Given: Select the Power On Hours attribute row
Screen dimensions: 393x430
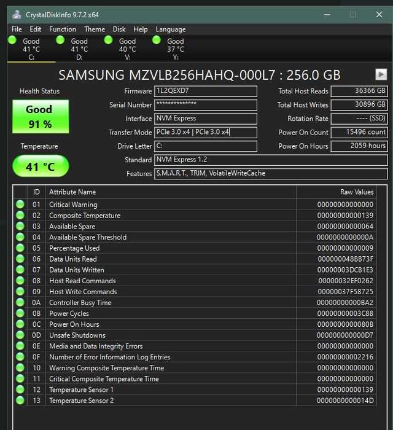Looking at the screenshot, I should point(195,324).
